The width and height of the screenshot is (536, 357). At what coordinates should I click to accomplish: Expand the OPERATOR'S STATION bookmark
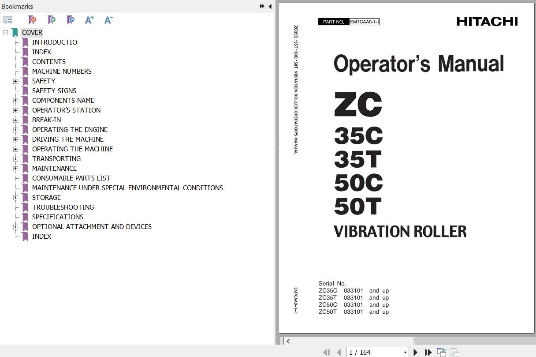15,110
